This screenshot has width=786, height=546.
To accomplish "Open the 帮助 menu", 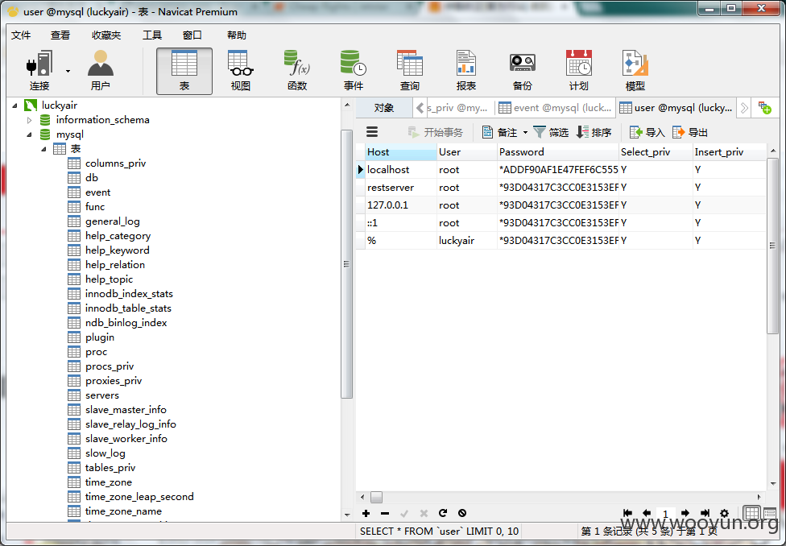I will click(x=237, y=35).
